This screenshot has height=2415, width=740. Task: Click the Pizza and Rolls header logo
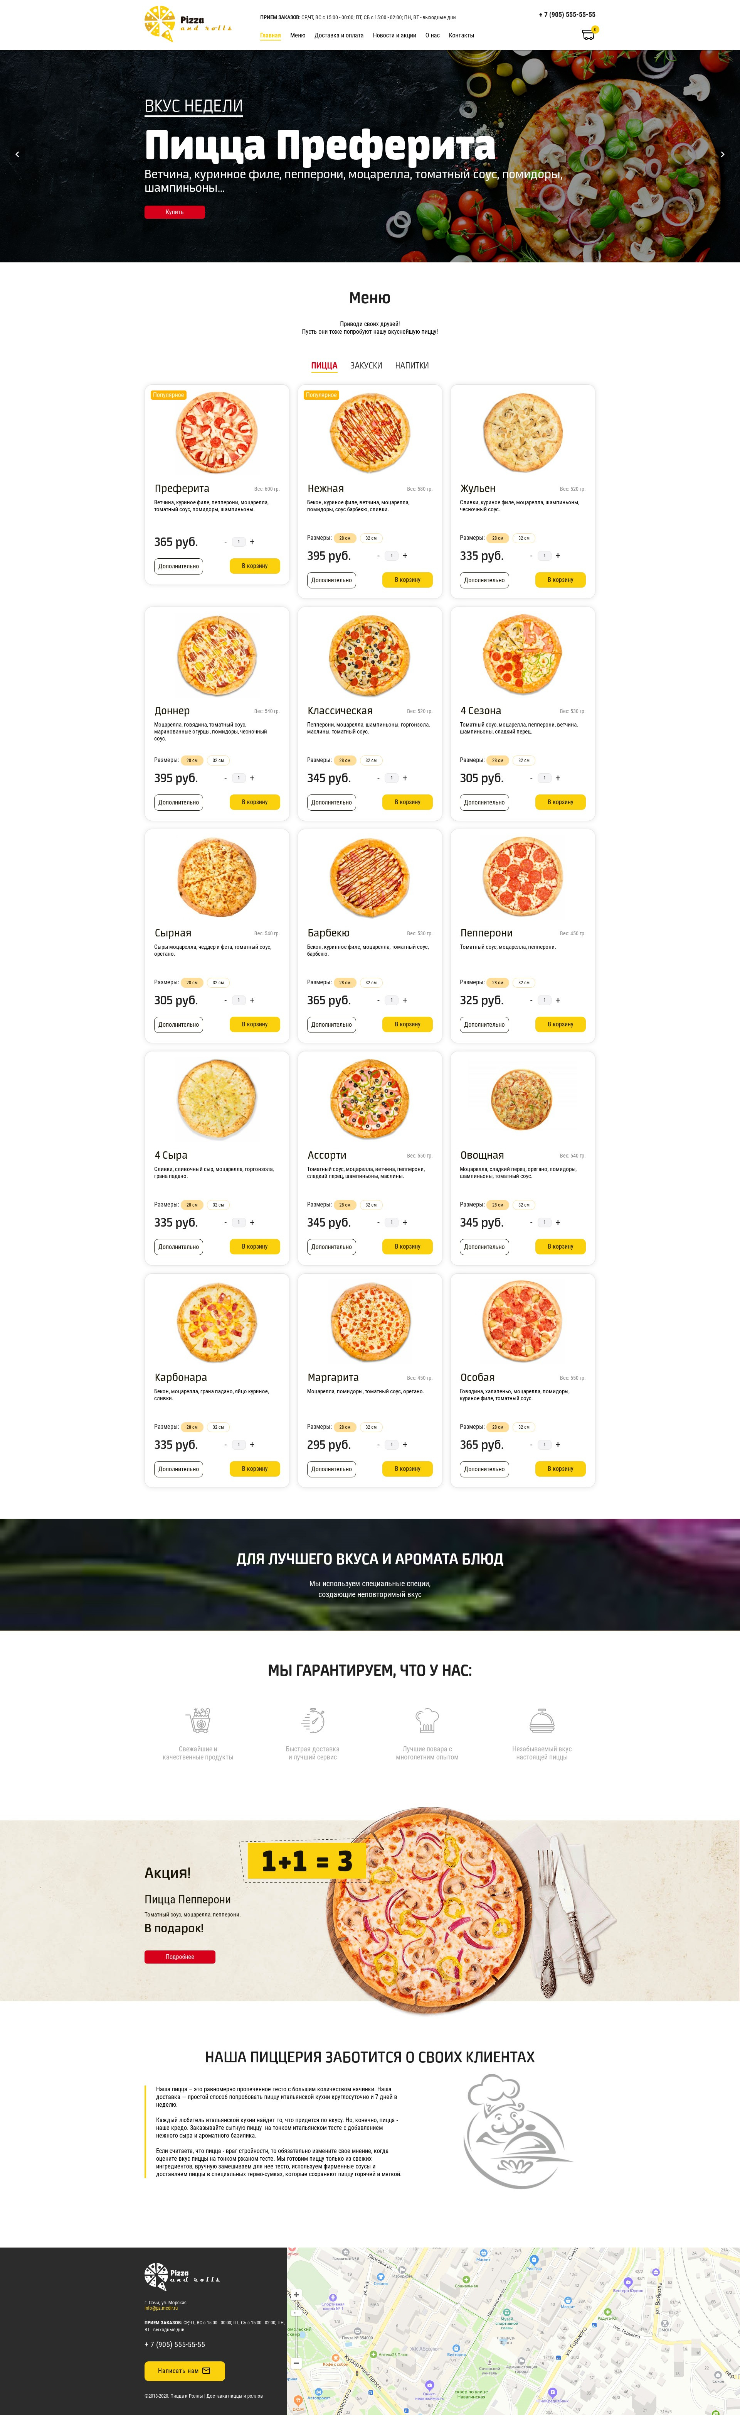[187, 24]
